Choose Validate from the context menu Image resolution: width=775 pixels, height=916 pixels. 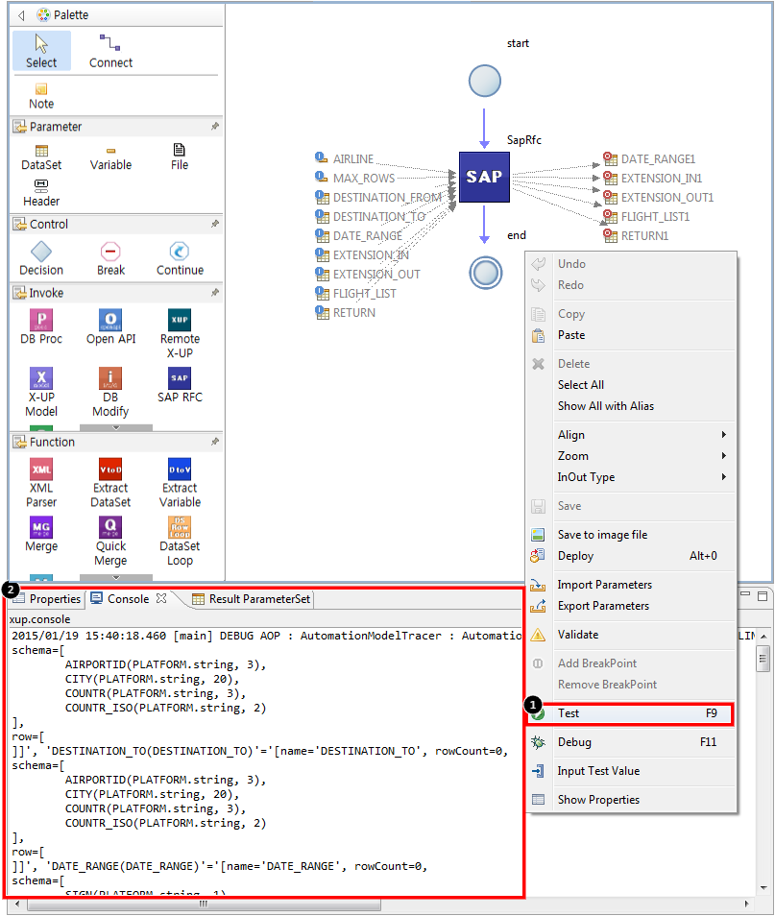click(631, 635)
